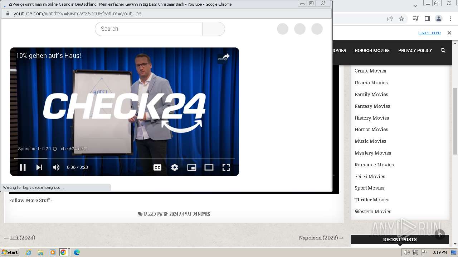Open Windows Start menu
458x257 pixels.
pos(10,252)
